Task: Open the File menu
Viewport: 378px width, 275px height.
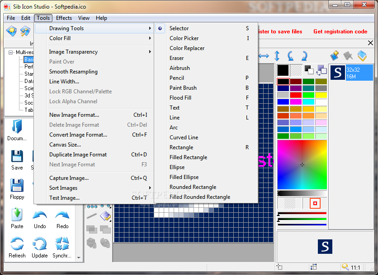Action: 11,18
